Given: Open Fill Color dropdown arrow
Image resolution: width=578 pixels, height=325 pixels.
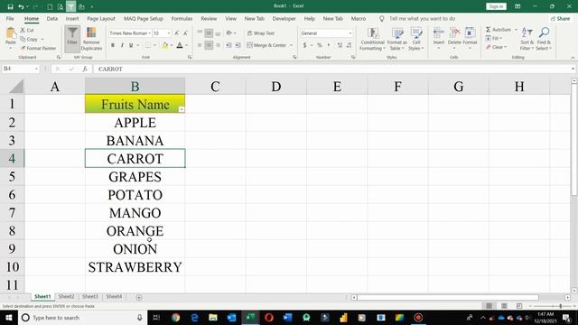Looking at the screenshot, I should [x=172, y=45].
